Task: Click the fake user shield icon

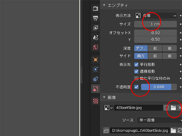Action: tap(166, 108)
